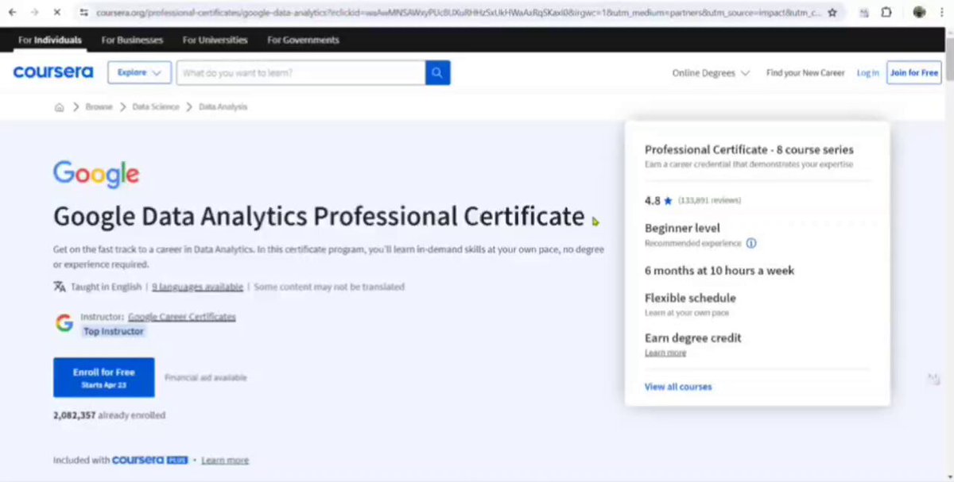Go back with the browser back arrow
954x482 pixels.
tap(12, 13)
